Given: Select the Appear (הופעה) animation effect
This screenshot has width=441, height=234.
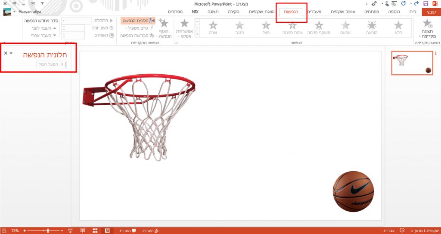Looking at the screenshot, I should click(372, 27).
